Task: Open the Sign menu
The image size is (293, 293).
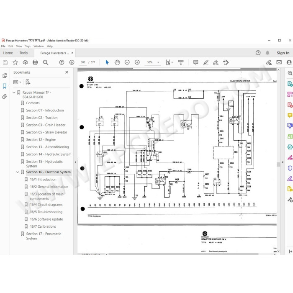Action: tap(28, 46)
